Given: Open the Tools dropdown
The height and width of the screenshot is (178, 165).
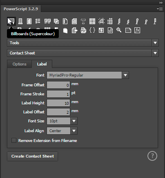Looking at the screenshot, I should (x=83, y=43).
